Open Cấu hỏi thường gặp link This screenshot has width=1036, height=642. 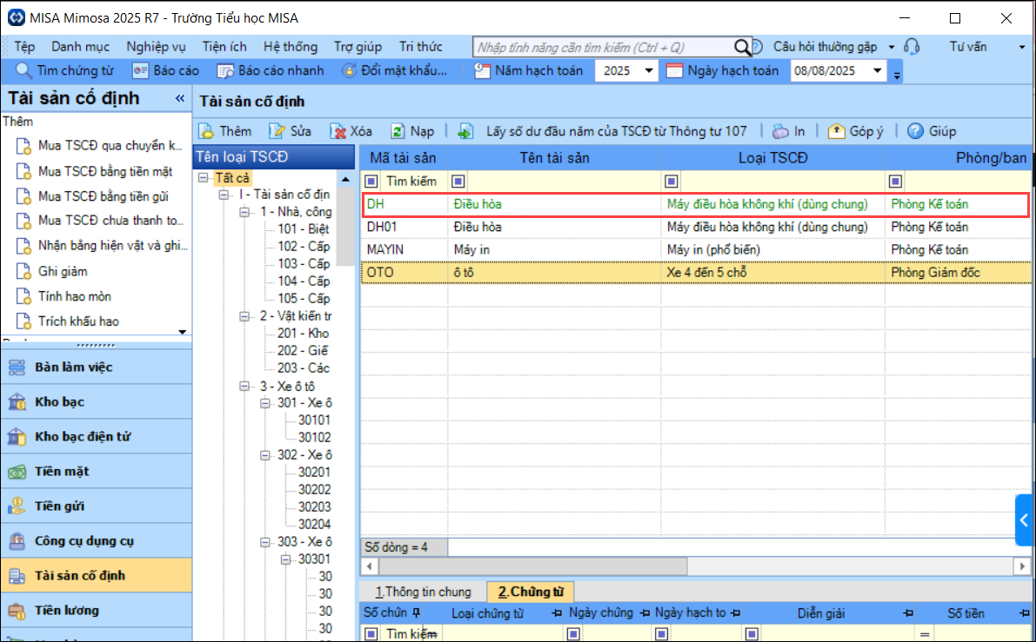pyautogui.click(x=825, y=47)
